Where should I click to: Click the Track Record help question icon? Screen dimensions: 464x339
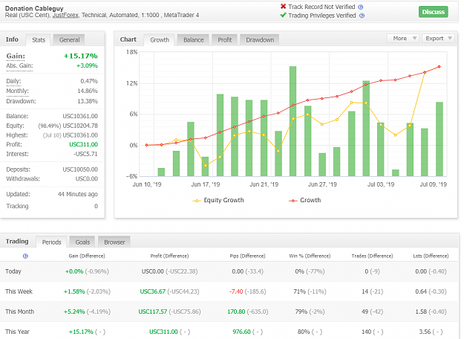click(x=360, y=7)
